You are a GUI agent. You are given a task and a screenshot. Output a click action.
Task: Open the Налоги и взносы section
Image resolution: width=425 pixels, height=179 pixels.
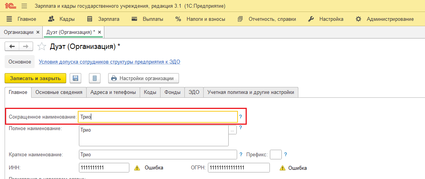tap(200, 19)
